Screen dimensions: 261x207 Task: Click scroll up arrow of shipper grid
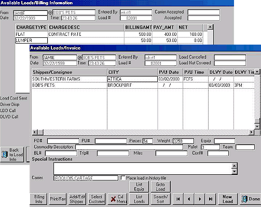pos(257,72)
